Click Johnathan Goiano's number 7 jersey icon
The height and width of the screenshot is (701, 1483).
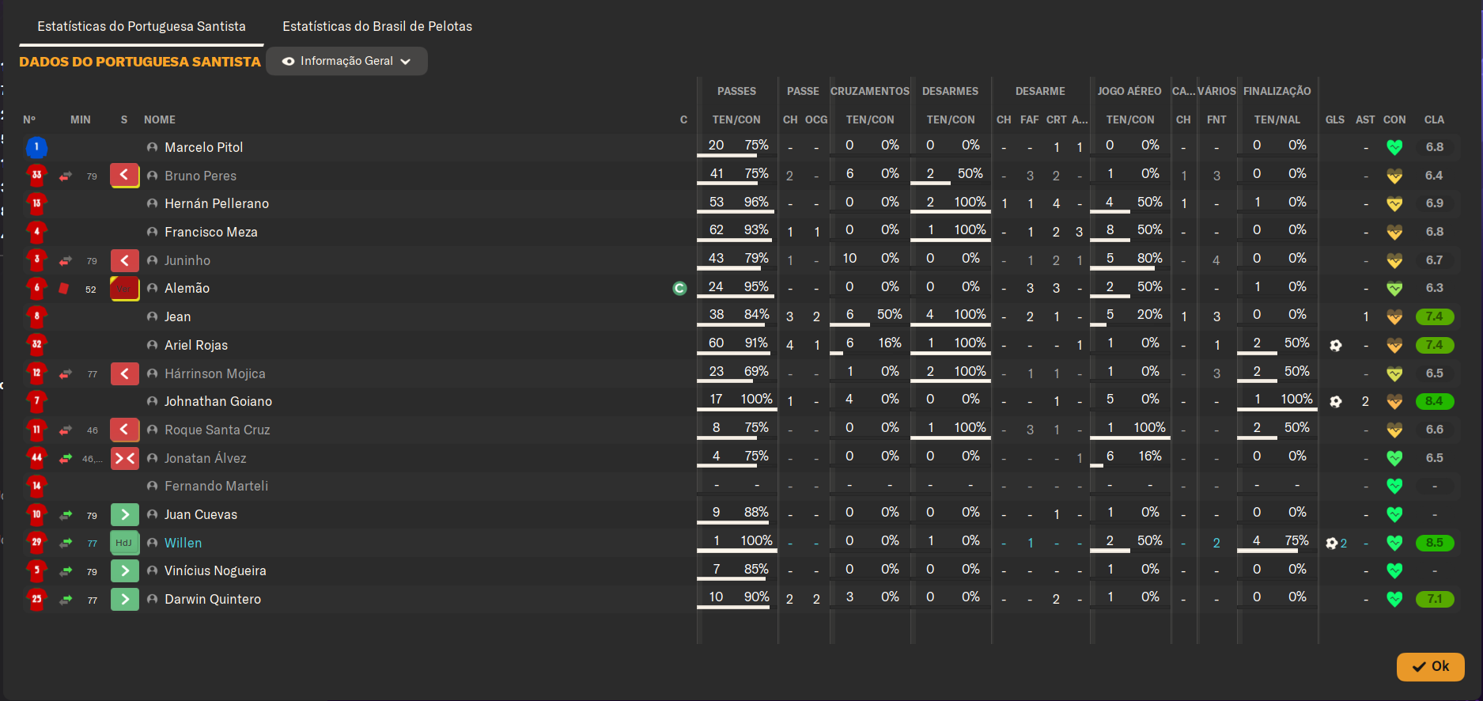click(x=36, y=401)
